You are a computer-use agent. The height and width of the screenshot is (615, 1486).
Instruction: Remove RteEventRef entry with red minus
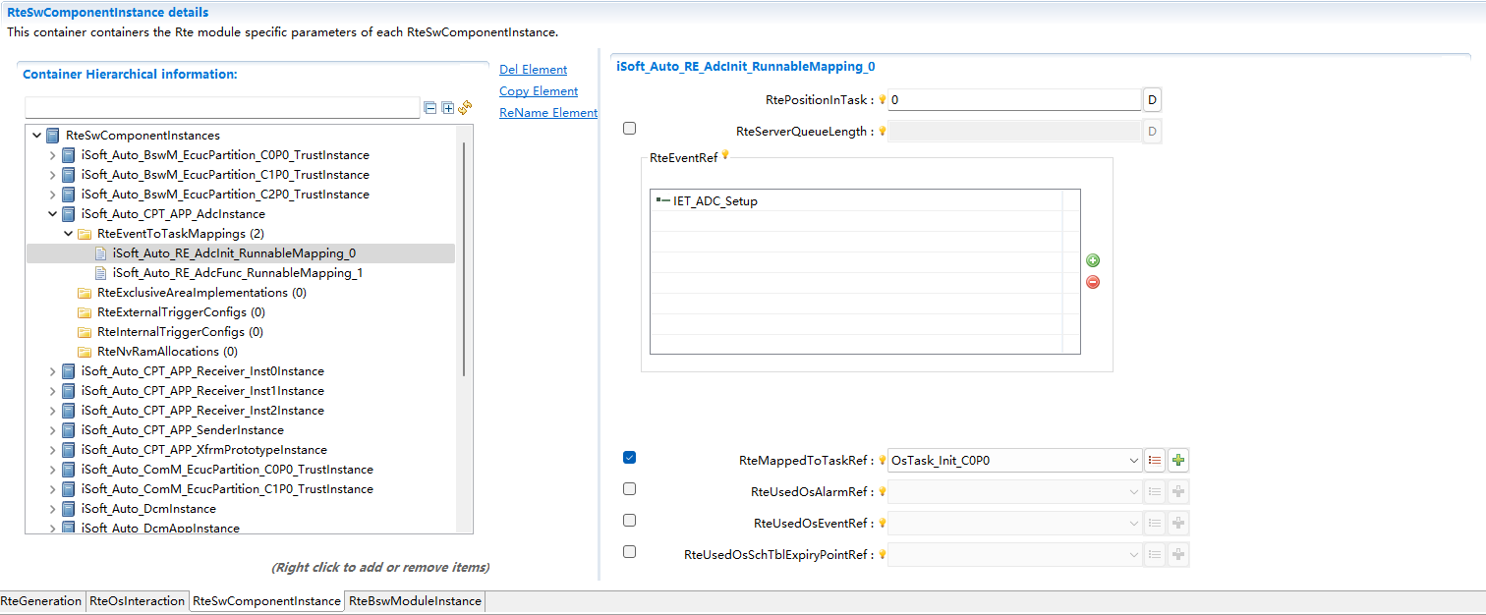(1093, 282)
